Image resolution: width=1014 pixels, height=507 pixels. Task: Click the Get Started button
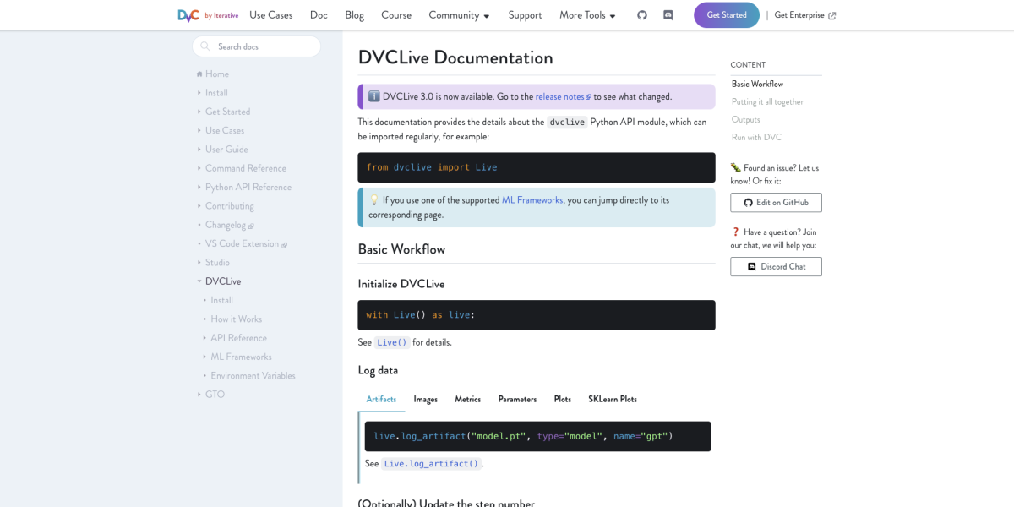pos(726,14)
